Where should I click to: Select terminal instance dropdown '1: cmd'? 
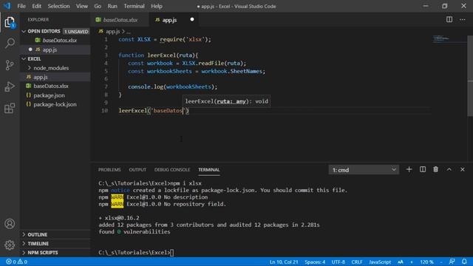coord(364,170)
